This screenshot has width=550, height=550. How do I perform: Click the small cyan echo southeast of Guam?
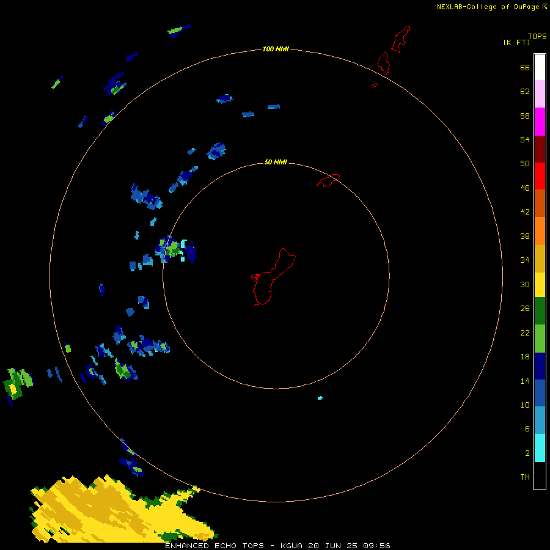pos(320,398)
